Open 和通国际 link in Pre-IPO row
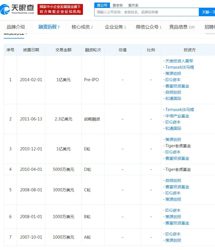This screenshot has height=250, width=215. (173, 99)
